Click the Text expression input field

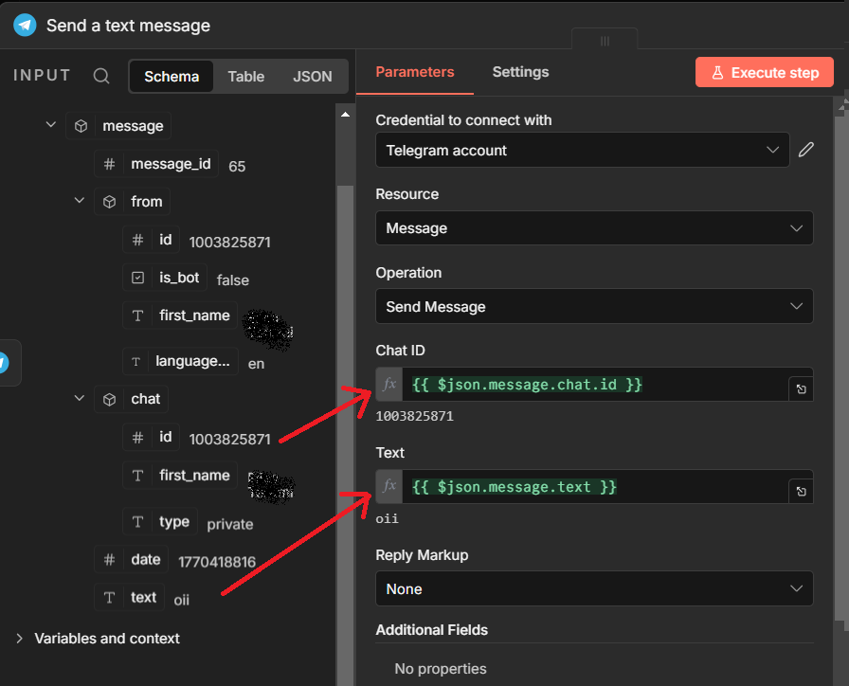tap(594, 486)
